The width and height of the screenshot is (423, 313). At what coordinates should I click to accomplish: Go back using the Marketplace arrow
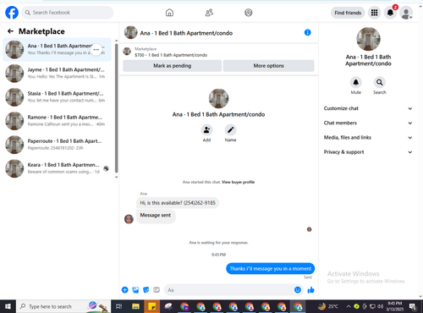[10, 31]
